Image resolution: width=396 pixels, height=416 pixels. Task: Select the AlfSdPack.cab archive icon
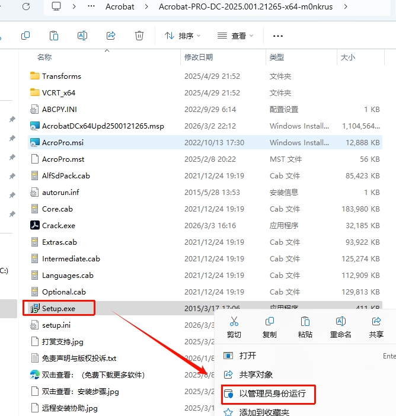34,175
